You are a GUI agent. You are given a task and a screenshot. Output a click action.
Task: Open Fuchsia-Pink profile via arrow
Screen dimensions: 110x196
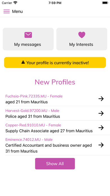click(101, 99)
